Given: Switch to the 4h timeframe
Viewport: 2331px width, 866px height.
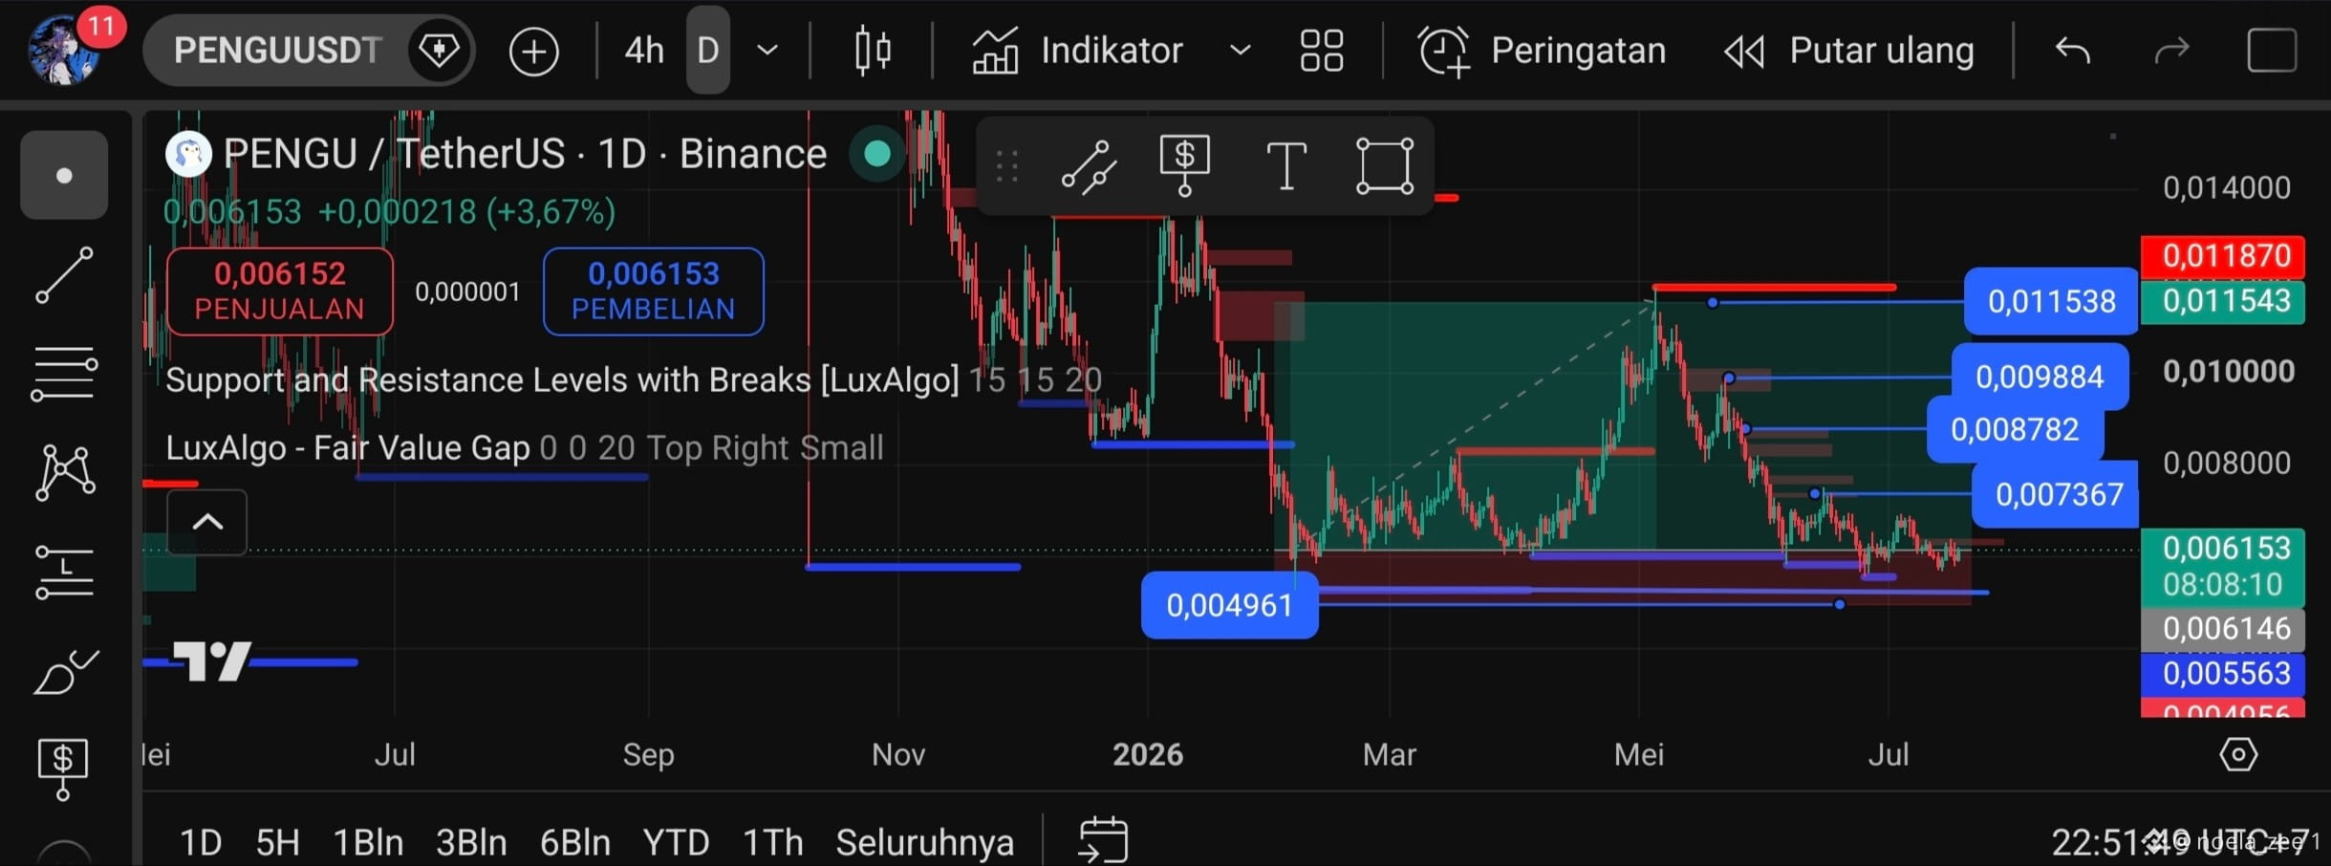Looking at the screenshot, I should (644, 50).
